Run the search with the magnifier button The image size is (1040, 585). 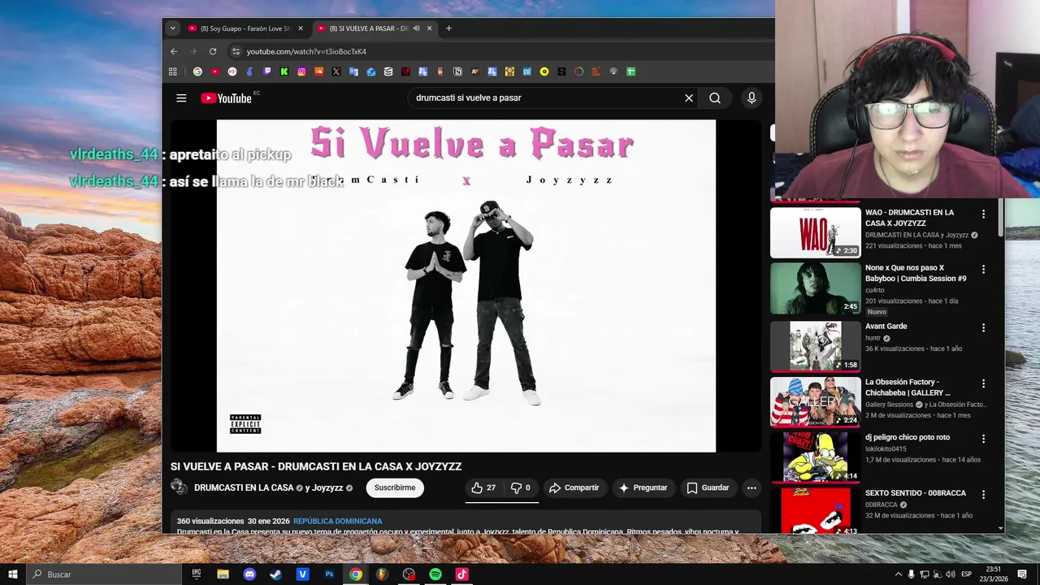[x=715, y=98]
